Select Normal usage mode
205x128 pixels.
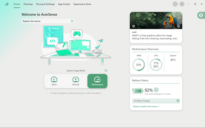(76, 81)
